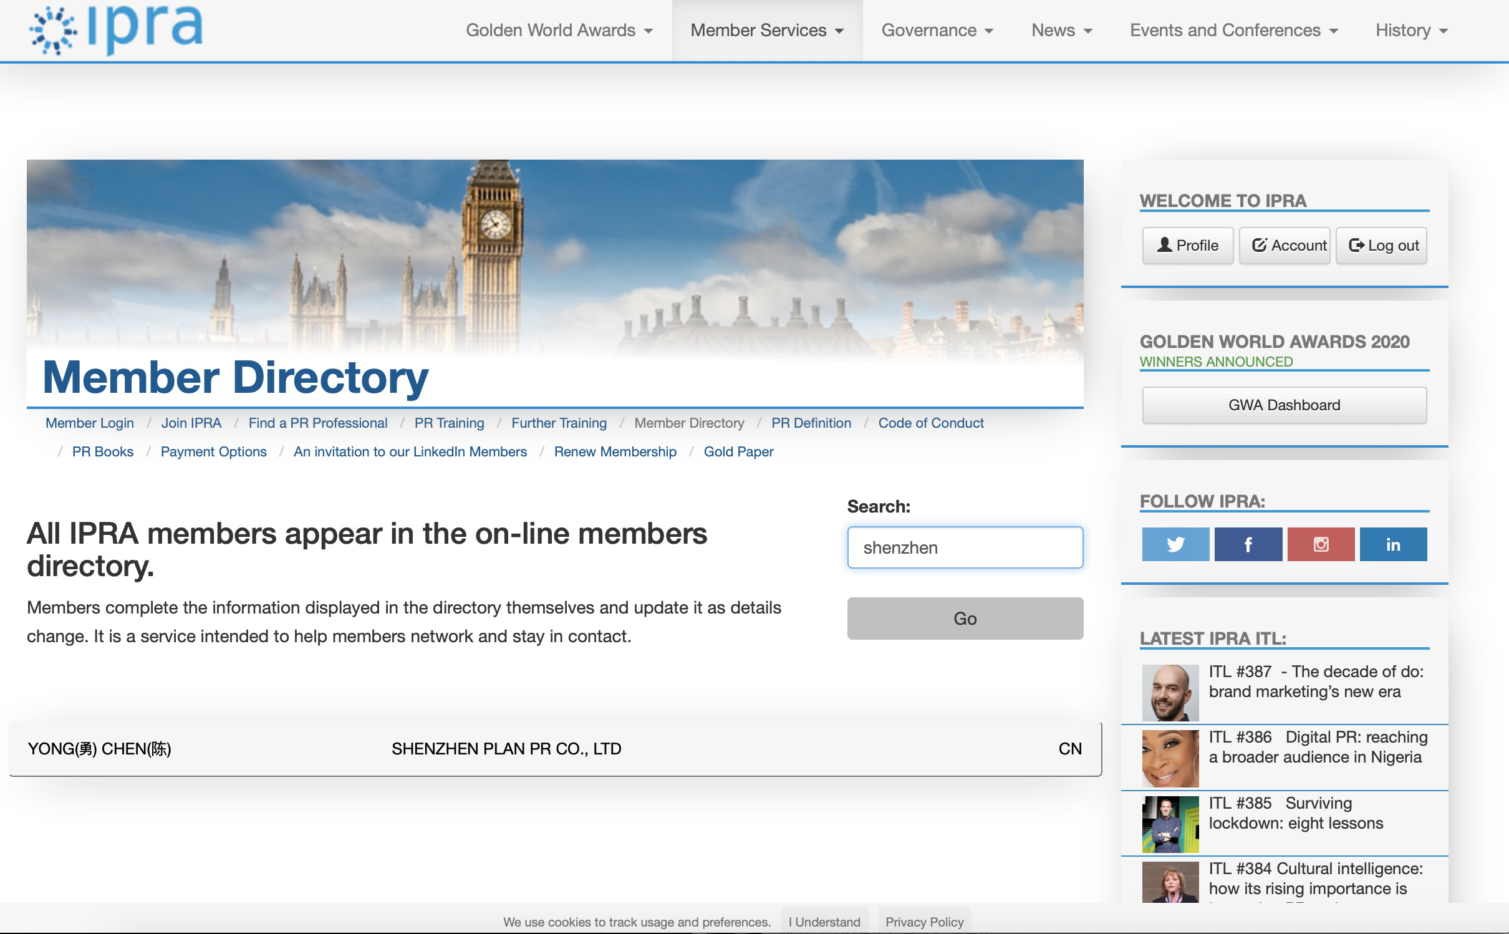Open Find a PR Professional link

tap(318, 423)
